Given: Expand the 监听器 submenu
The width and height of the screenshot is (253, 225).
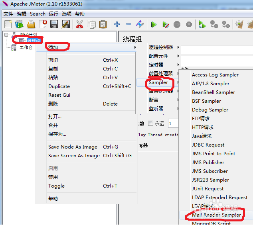Looking at the screenshot, I should pyautogui.click(x=158, y=108).
